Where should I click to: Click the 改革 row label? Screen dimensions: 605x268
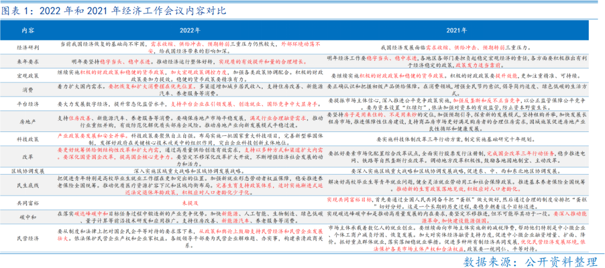27,155
